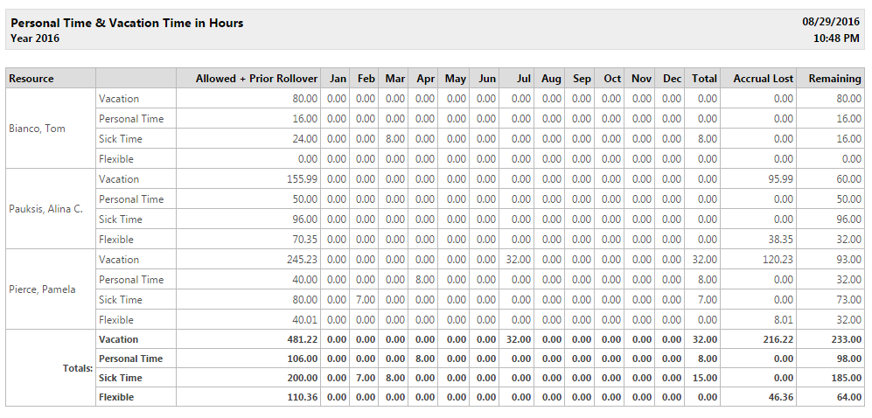
Task: Select the Total column header
Action: pos(702,79)
